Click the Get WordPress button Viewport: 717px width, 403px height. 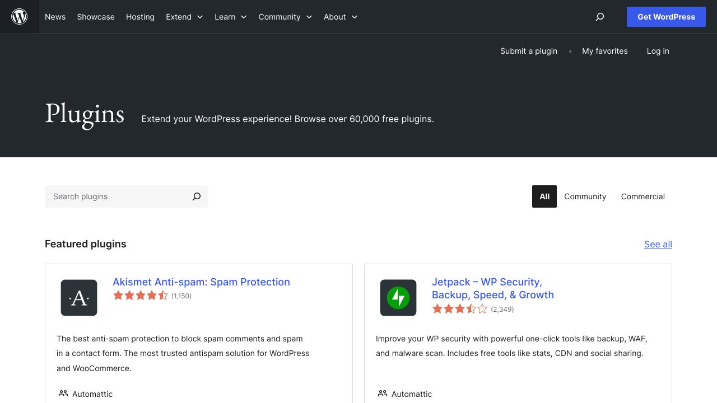click(666, 17)
